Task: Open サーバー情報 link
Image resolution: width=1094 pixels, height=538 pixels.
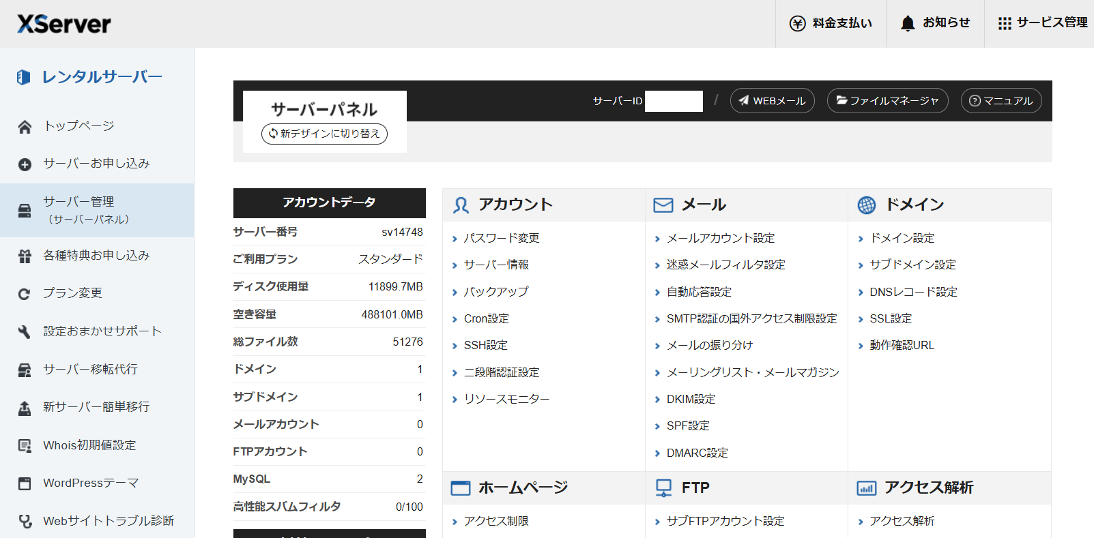Action: 496,265
